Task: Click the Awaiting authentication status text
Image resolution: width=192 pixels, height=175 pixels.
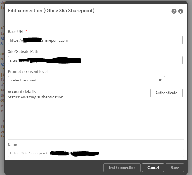Action: pyautogui.click(x=37, y=97)
